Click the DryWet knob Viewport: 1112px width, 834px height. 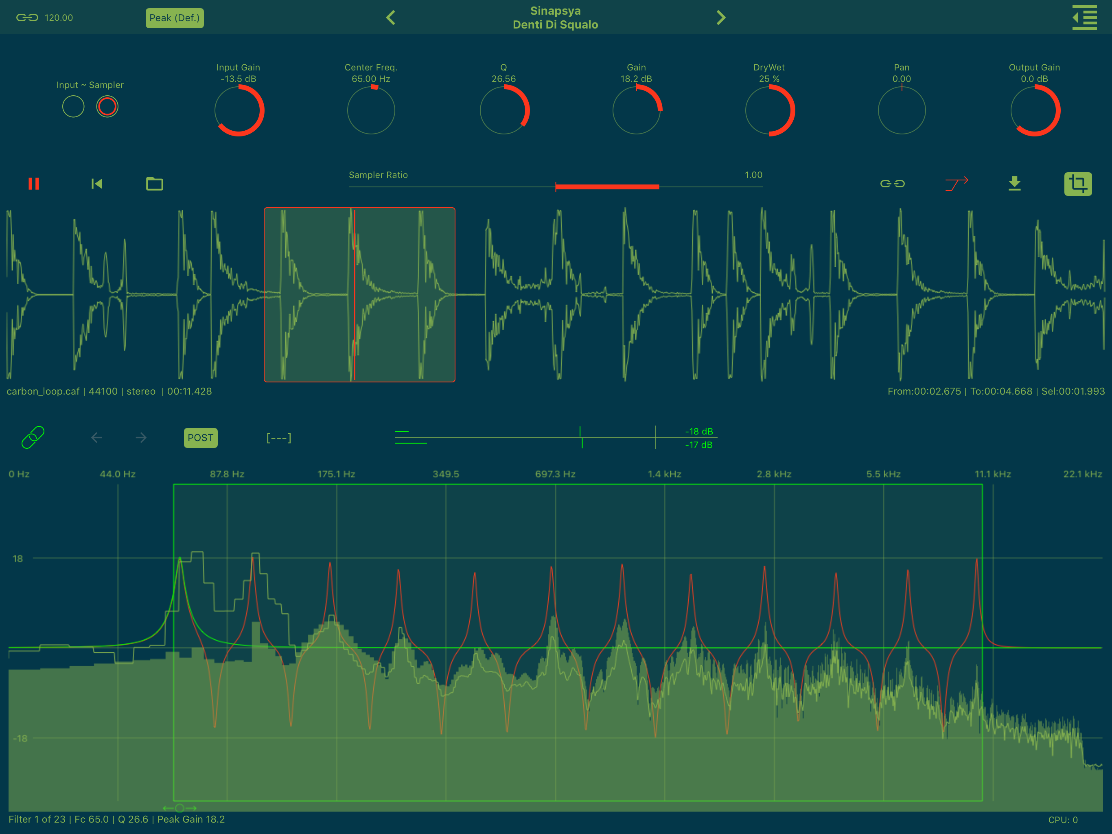click(769, 110)
